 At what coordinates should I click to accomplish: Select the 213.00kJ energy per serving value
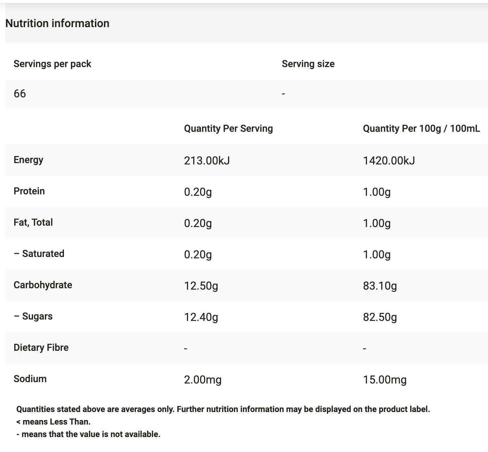pyautogui.click(x=207, y=161)
